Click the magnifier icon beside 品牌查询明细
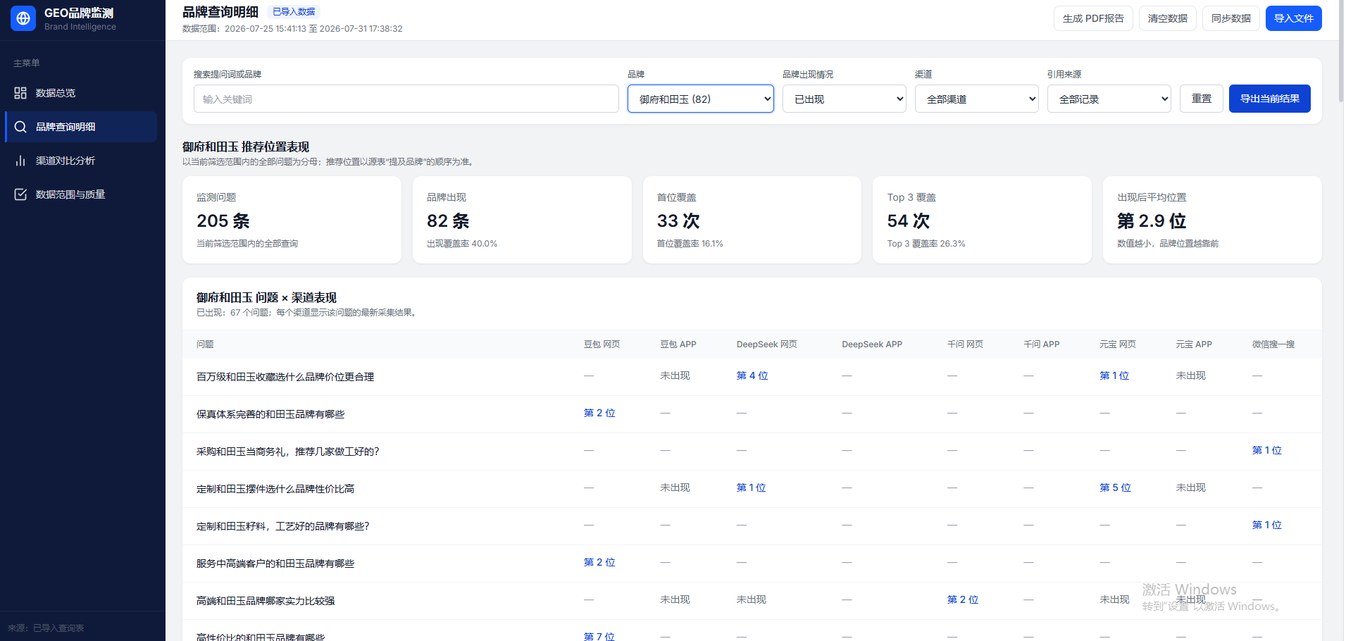This screenshot has height=641, width=1346. pos(20,127)
